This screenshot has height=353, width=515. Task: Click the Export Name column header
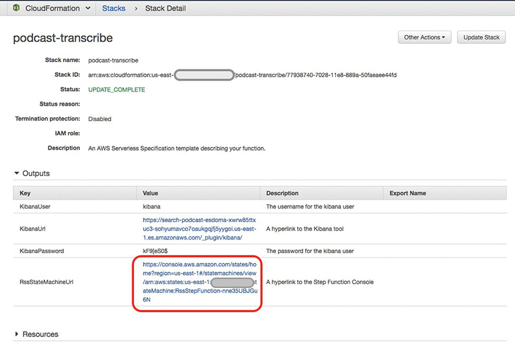pos(445,193)
